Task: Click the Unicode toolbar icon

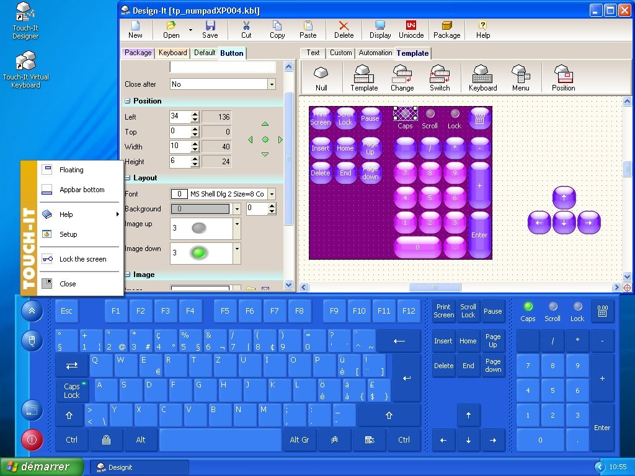Action: 411,25
